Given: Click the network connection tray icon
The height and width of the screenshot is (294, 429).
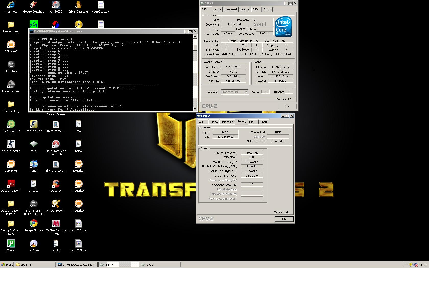Looking at the screenshot, I should point(415,265).
